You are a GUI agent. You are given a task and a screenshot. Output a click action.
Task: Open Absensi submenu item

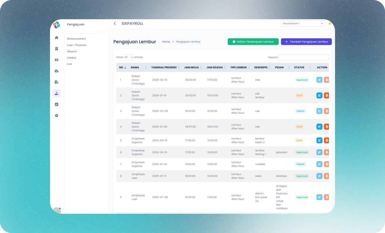(x=72, y=52)
